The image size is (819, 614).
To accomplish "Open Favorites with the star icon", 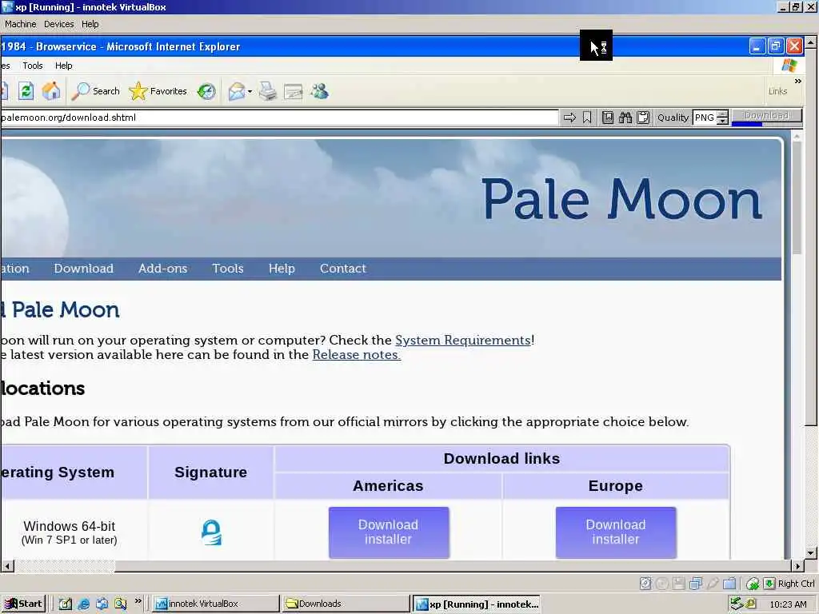I will (158, 91).
